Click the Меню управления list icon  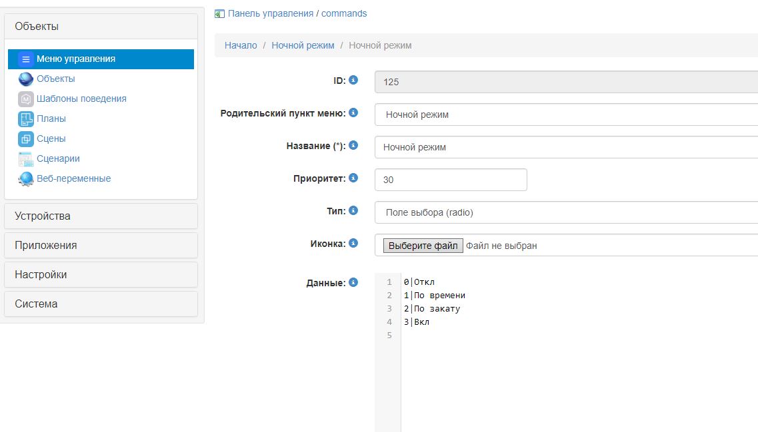[26, 59]
